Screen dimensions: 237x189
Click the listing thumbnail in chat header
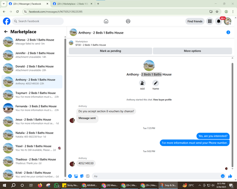pyautogui.click(x=73, y=32)
